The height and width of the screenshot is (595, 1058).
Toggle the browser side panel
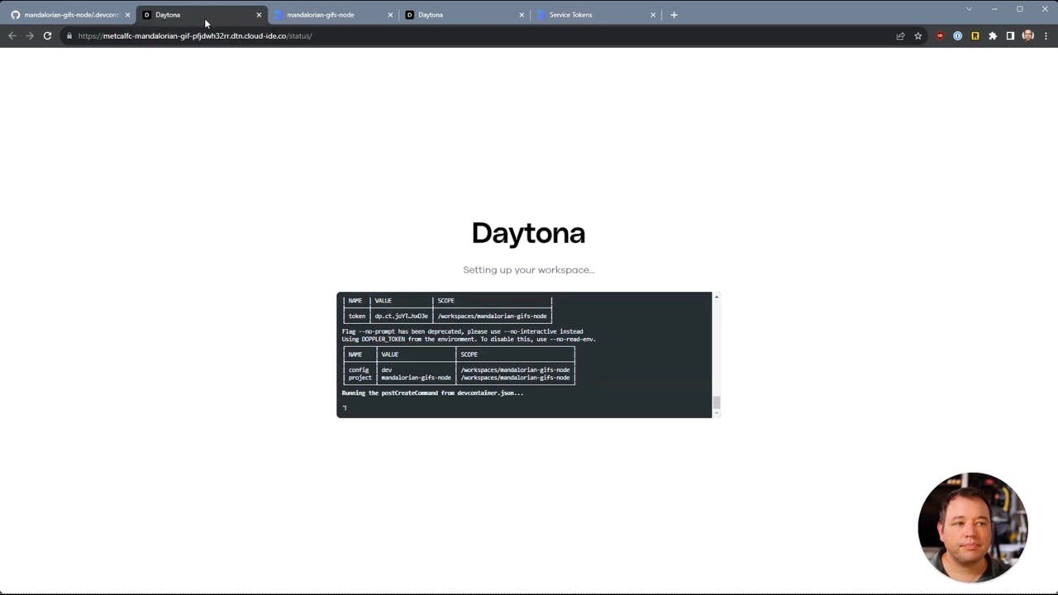[1010, 36]
